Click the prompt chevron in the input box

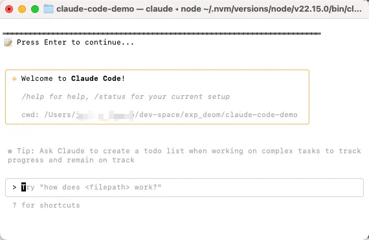coord(15,188)
